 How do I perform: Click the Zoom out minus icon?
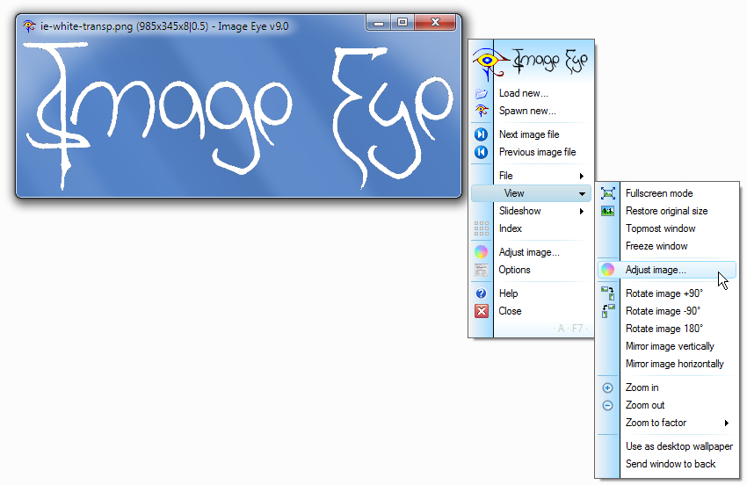608,405
